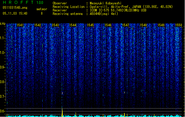Viewport: 185px width, 117px height.
Task: Click the red meteor echo near 1547
Action: [x=124, y=92]
